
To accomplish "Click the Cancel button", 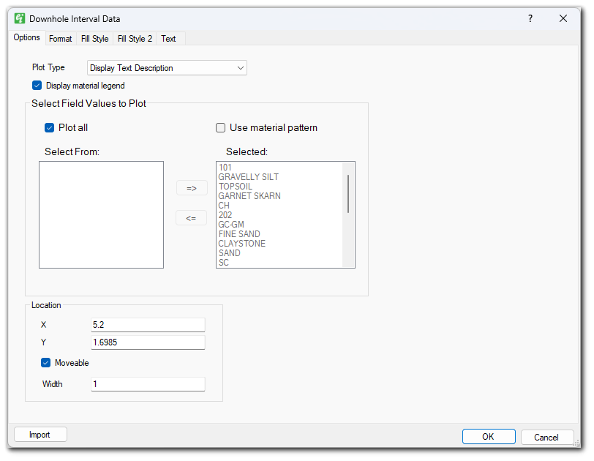I will click(546, 437).
